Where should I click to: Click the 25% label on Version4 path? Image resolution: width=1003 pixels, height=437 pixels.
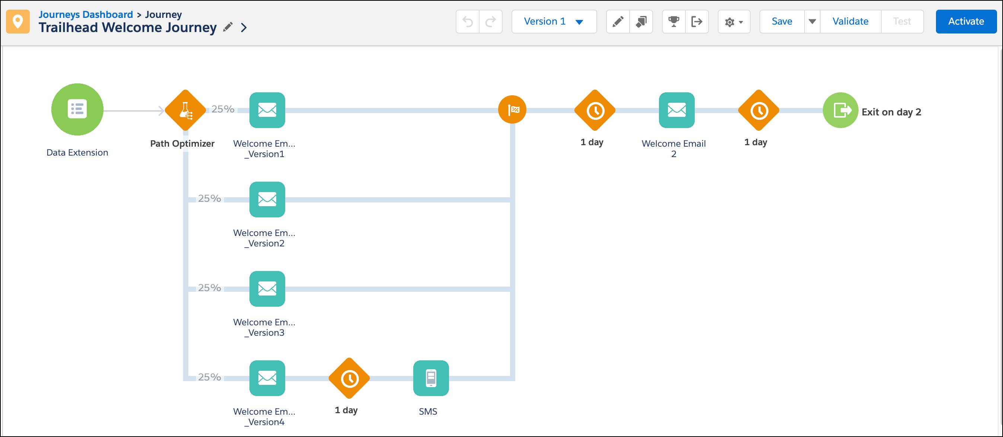[x=210, y=377]
